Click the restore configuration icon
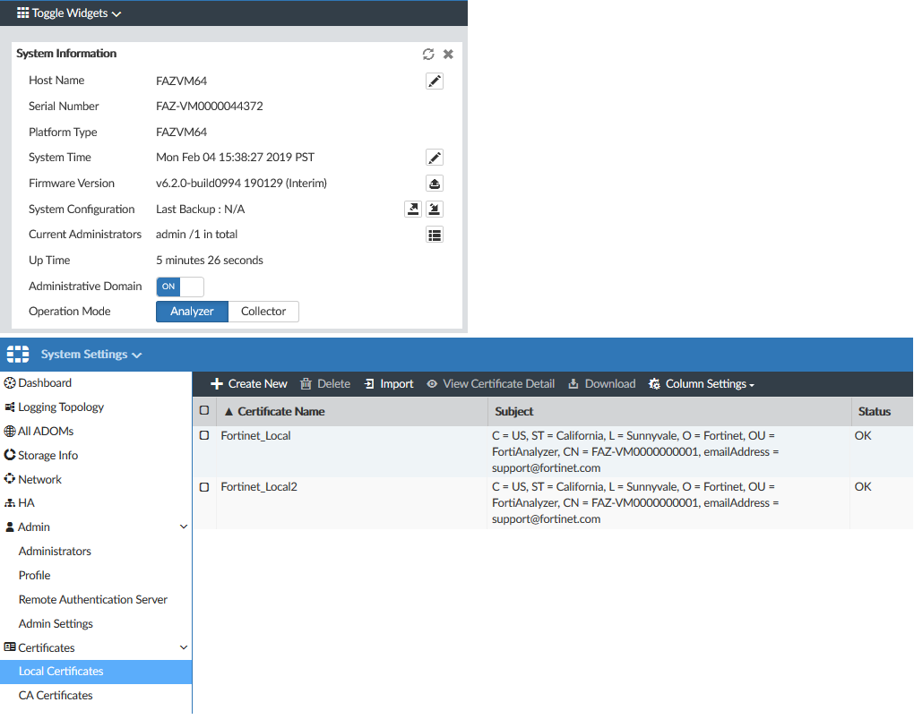Viewport: 914px width, 728px height. click(x=435, y=209)
